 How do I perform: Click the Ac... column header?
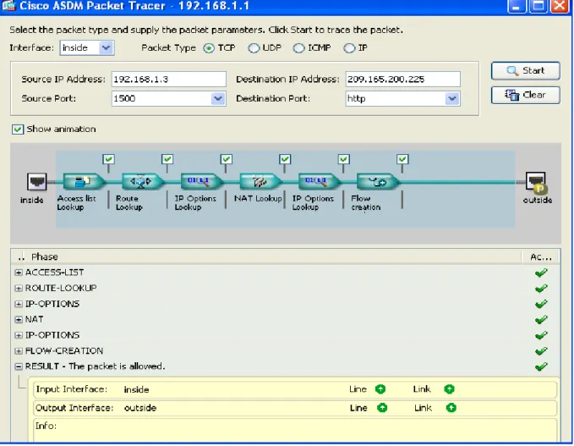pos(541,257)
